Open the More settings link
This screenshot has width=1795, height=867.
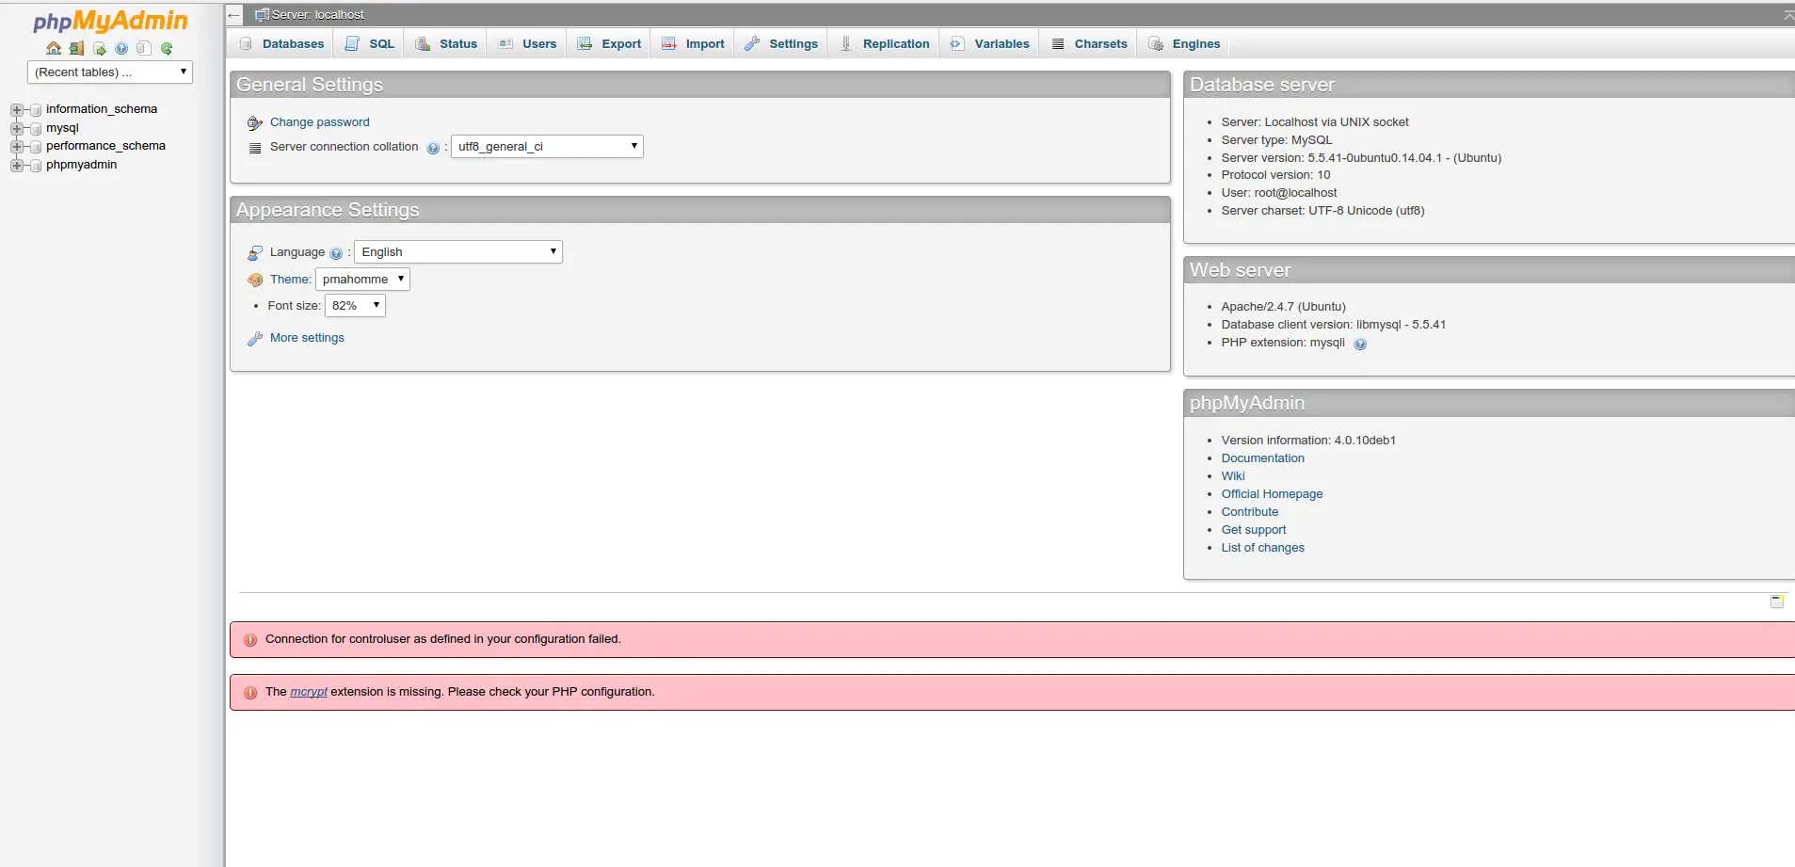click(307, 338)
